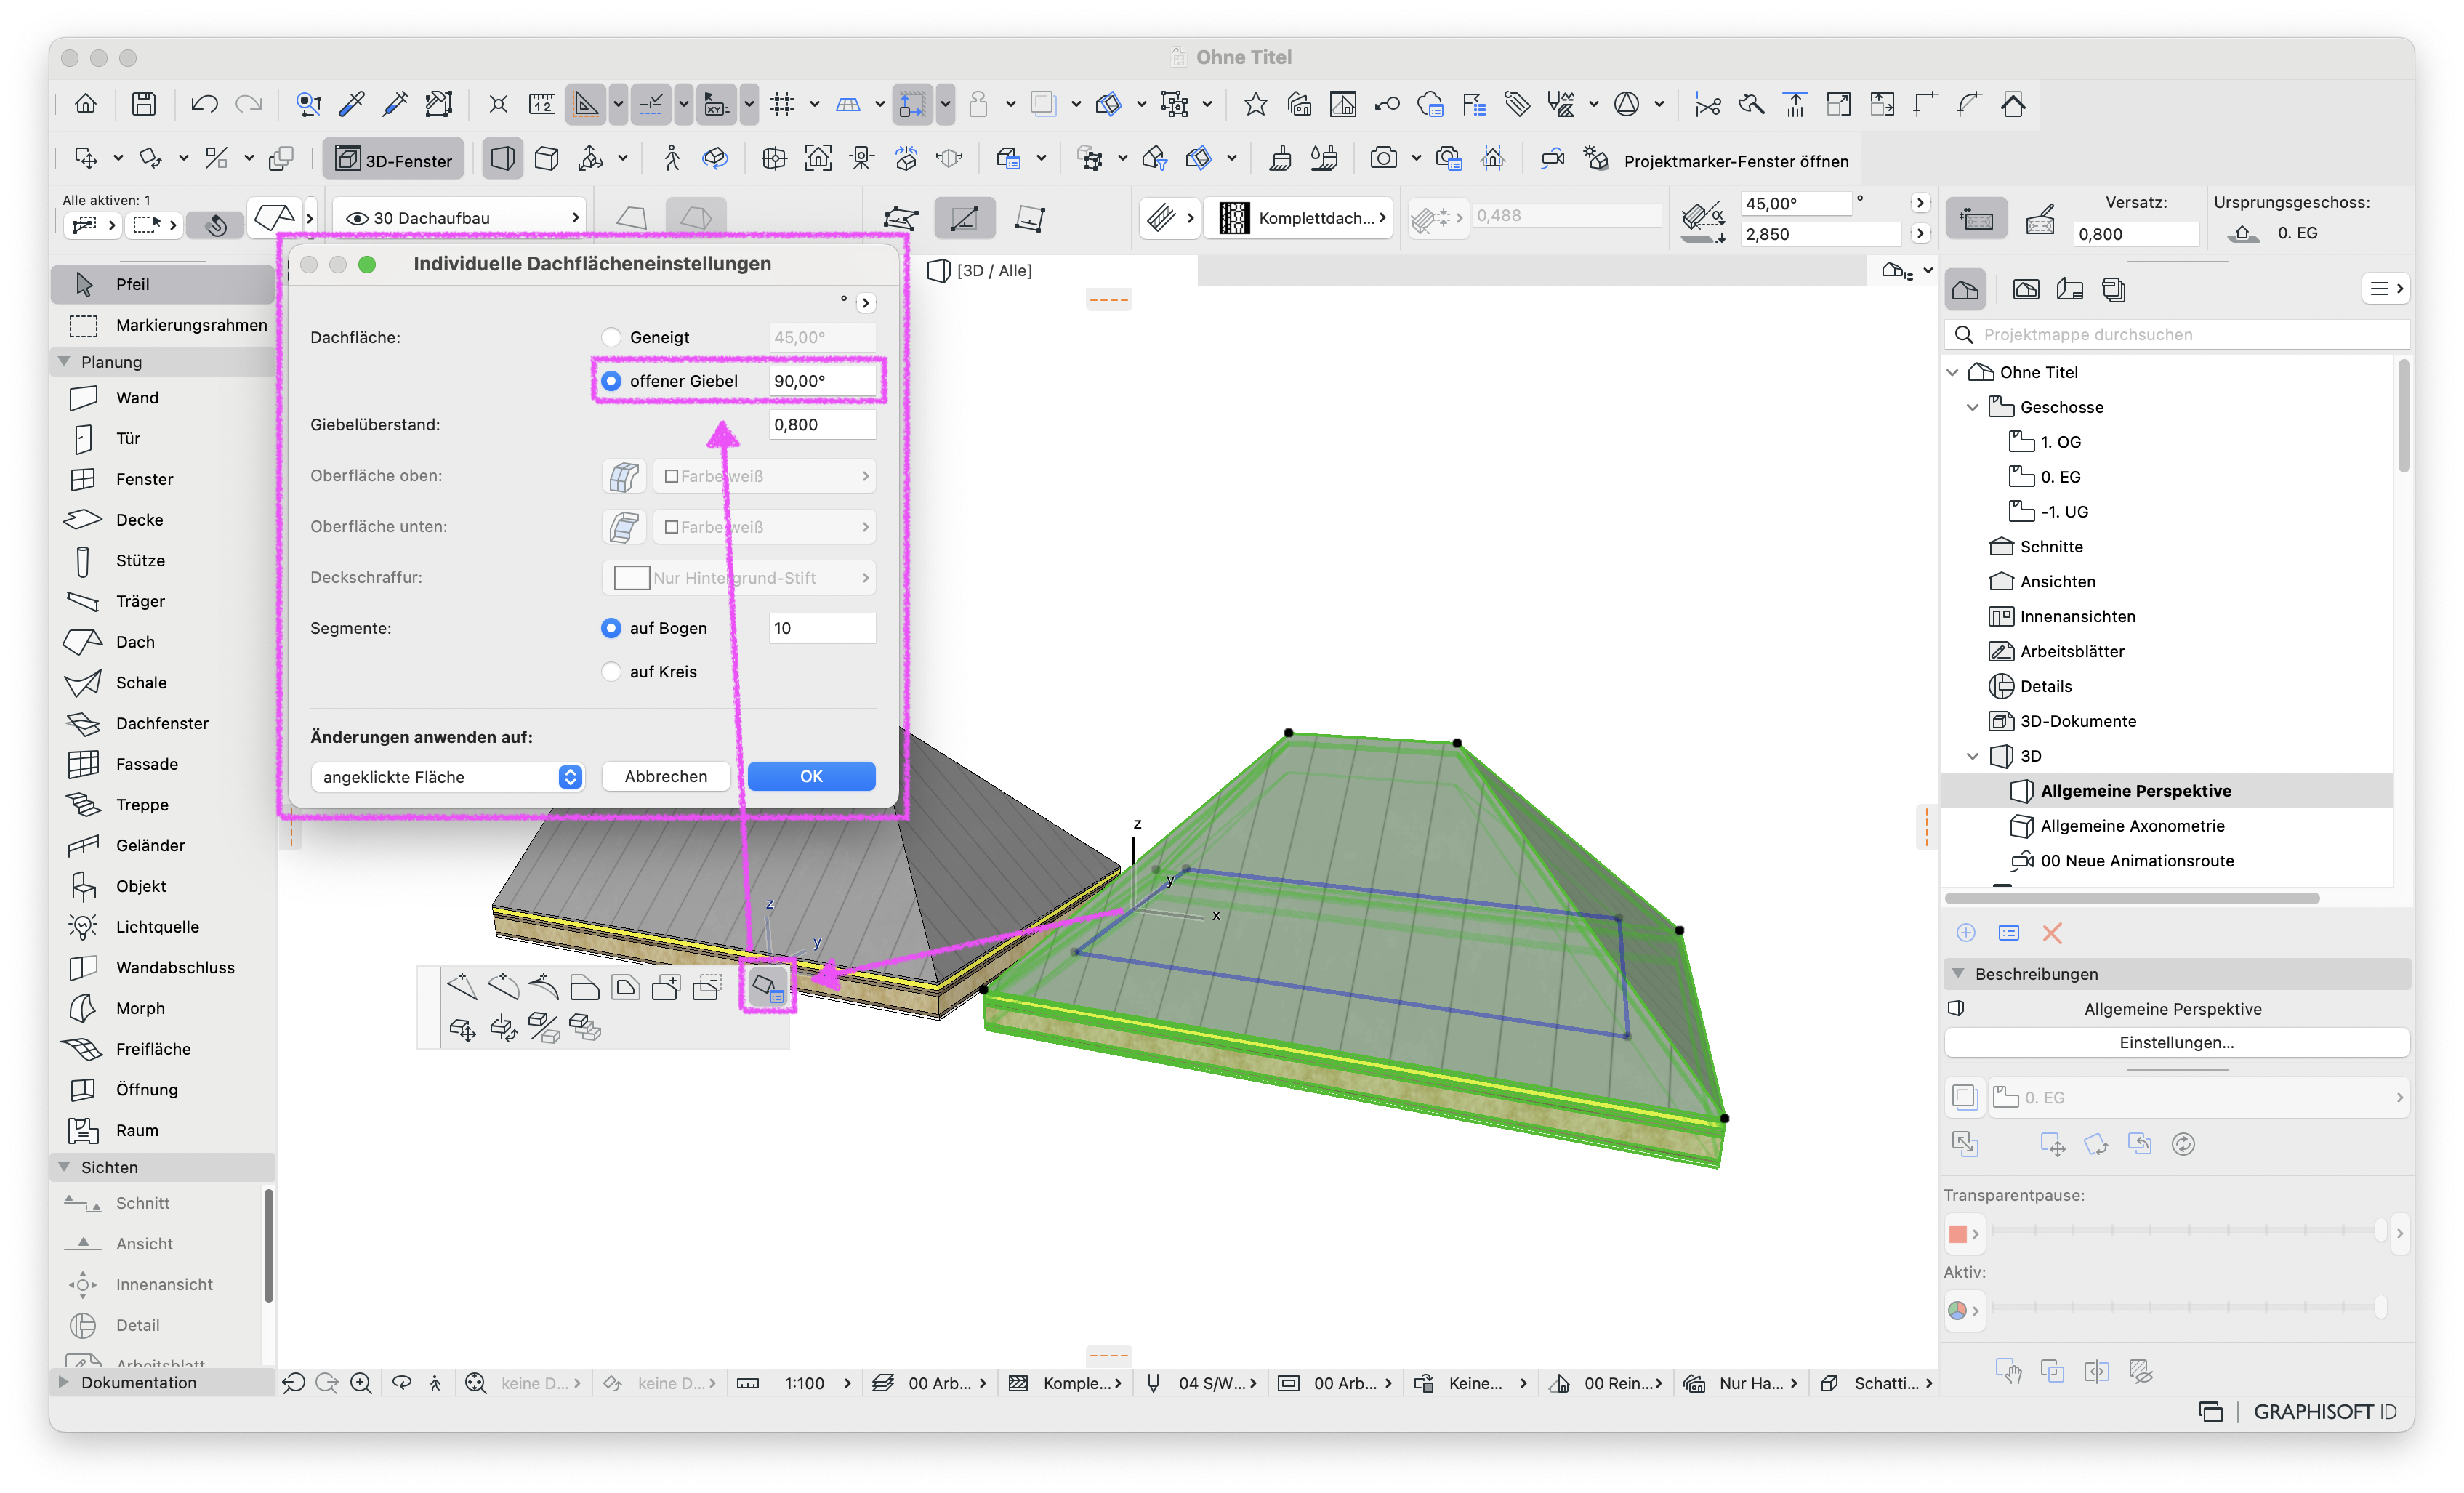This screenshot has height=1493, width=2464.
Task: Select the offener Giebel radio button
Action: [x=611, y=382]
